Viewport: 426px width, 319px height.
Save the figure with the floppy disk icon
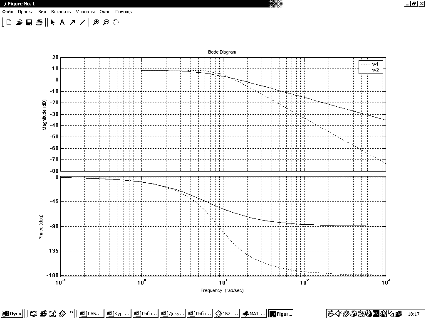[x=29, y=22]
